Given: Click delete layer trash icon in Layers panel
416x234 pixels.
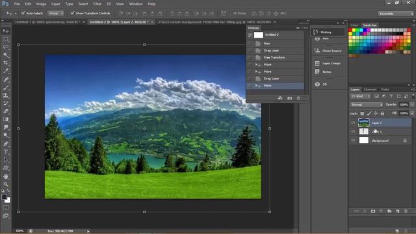Looking at the screenshot, I should pyautogui.click(x=406, y=211).
